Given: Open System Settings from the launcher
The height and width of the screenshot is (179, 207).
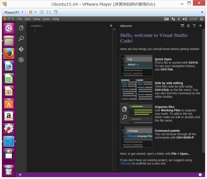Looking at the screenshot, I should pos(9,129).
